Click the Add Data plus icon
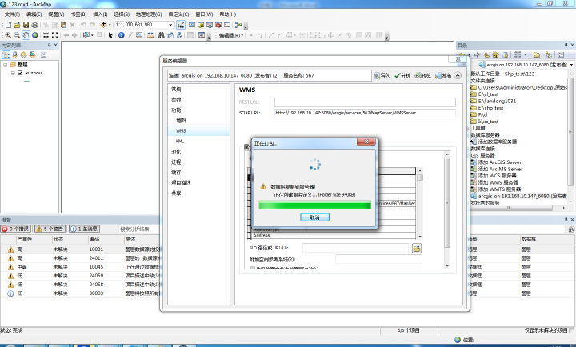576x347 pixels. click(x=103, y=25)
